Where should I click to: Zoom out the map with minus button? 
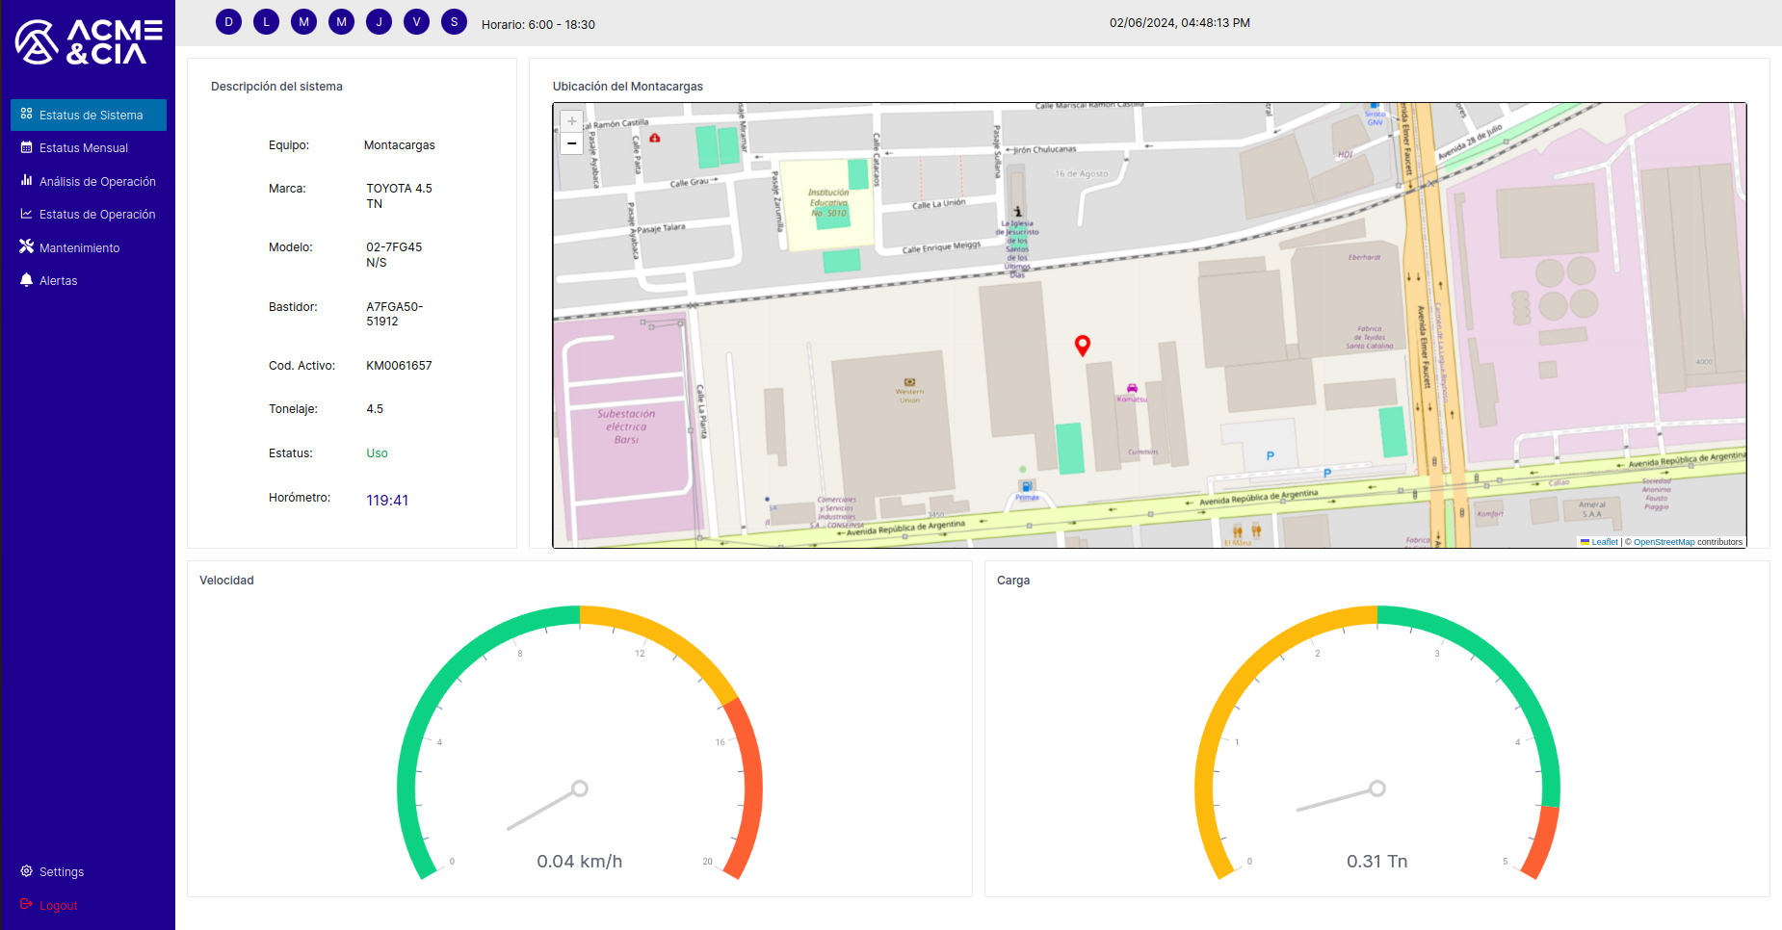coord(571,143)
